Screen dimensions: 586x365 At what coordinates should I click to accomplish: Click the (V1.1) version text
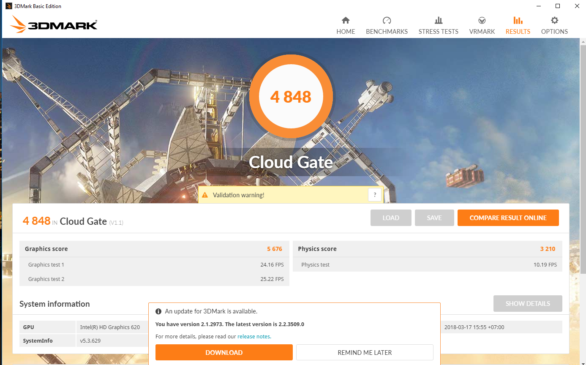tap(116, 223)
